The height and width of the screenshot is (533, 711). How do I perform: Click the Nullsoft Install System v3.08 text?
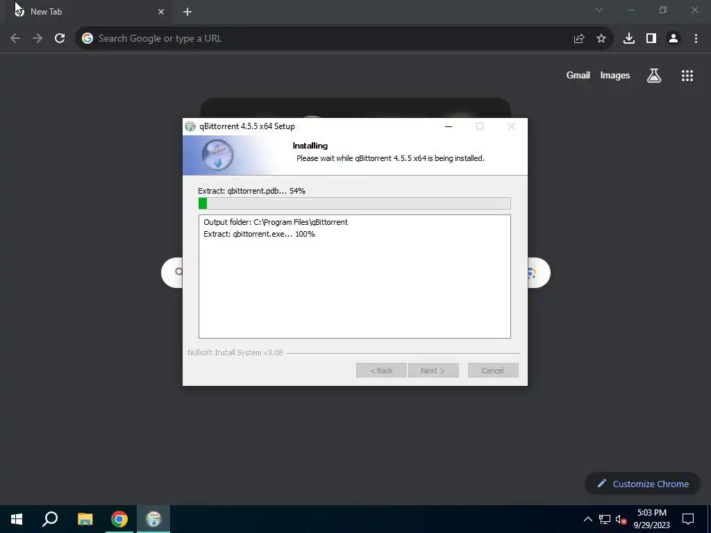point(235,352)
